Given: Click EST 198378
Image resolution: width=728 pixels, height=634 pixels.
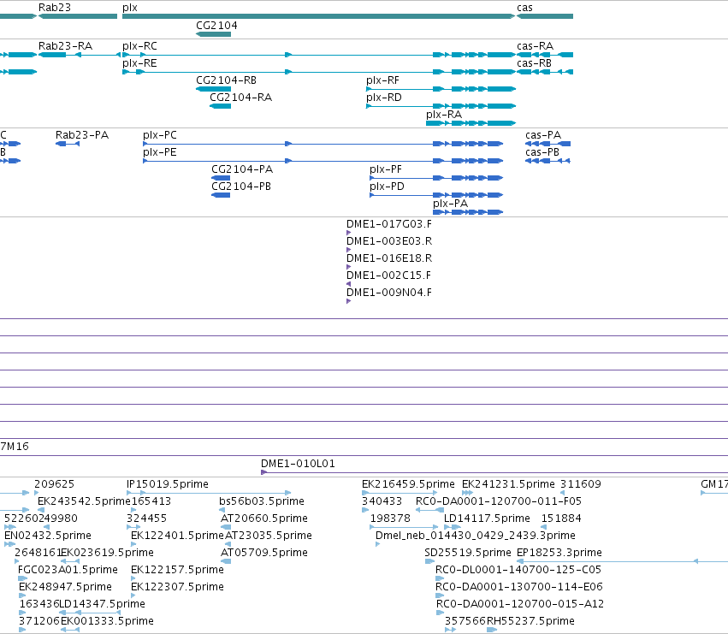Looking at the screenshot, I should click(x=404, y=527).
